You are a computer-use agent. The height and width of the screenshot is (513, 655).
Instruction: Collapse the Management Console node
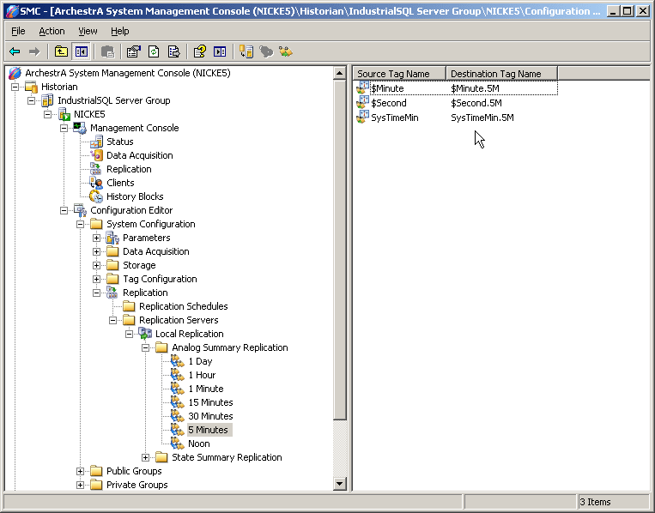click(x=64, y=128)
